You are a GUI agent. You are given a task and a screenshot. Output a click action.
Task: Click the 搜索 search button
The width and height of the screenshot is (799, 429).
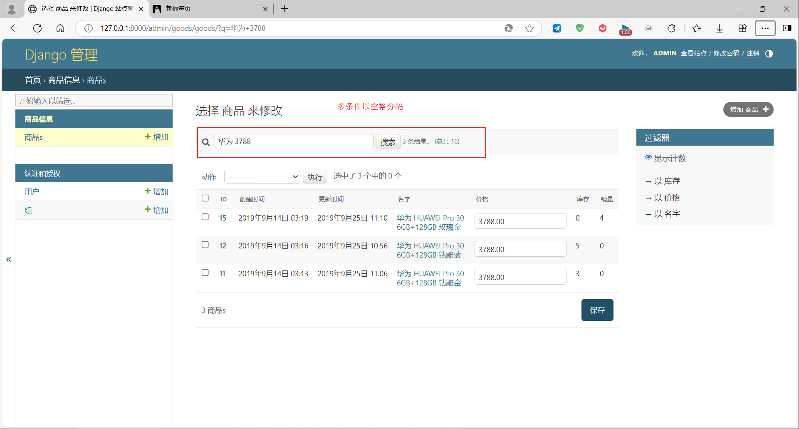[x=388, y=142]
